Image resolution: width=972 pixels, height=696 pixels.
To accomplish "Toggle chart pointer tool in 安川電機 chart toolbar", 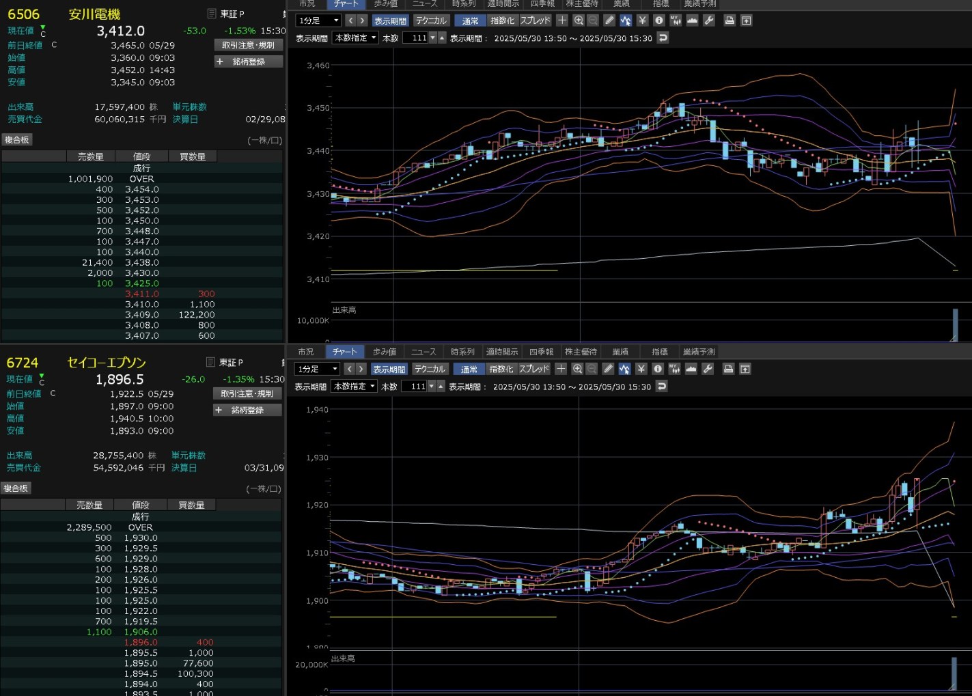I will coord(626,20).
